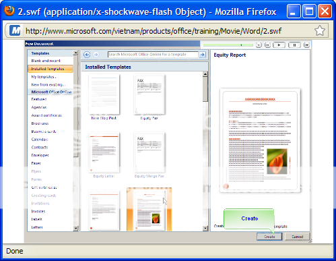336x261 pixels.
Task: Select Invitations category
Action: (x=40, y=204)
